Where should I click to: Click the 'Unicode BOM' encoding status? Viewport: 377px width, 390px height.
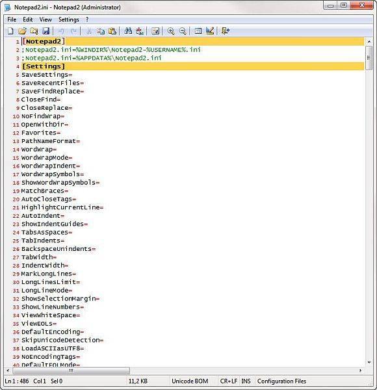click(190, 381)
